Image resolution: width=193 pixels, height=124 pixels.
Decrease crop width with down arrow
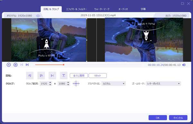[50, 85]
